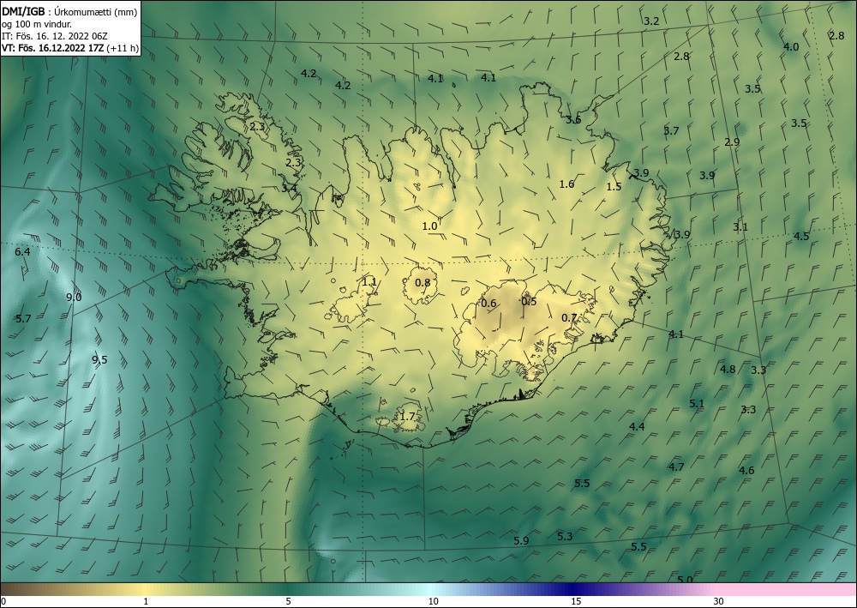Click the glacier value "1.1"
The width and height of the screenshot is (857, 608).
click(369, 282)
